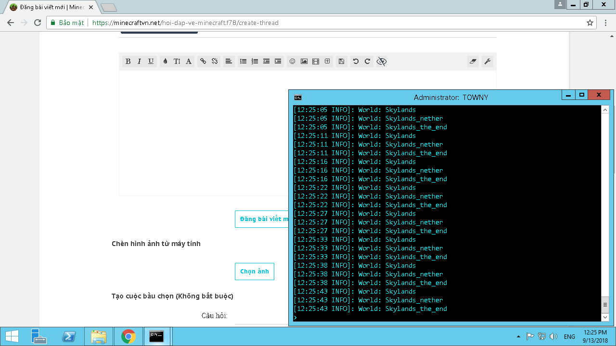Insert an unordered bullet list
This screenshot has height=346, width=616.
point(243,62)
